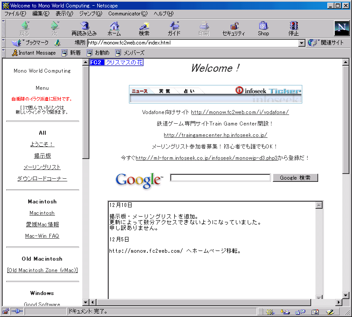Click the page location icon beside 場所

click(x=58, y=43)
